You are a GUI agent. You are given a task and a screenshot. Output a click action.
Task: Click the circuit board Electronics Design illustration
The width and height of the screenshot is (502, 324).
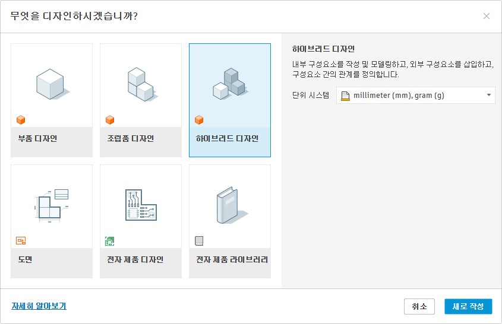coord(141,205)
